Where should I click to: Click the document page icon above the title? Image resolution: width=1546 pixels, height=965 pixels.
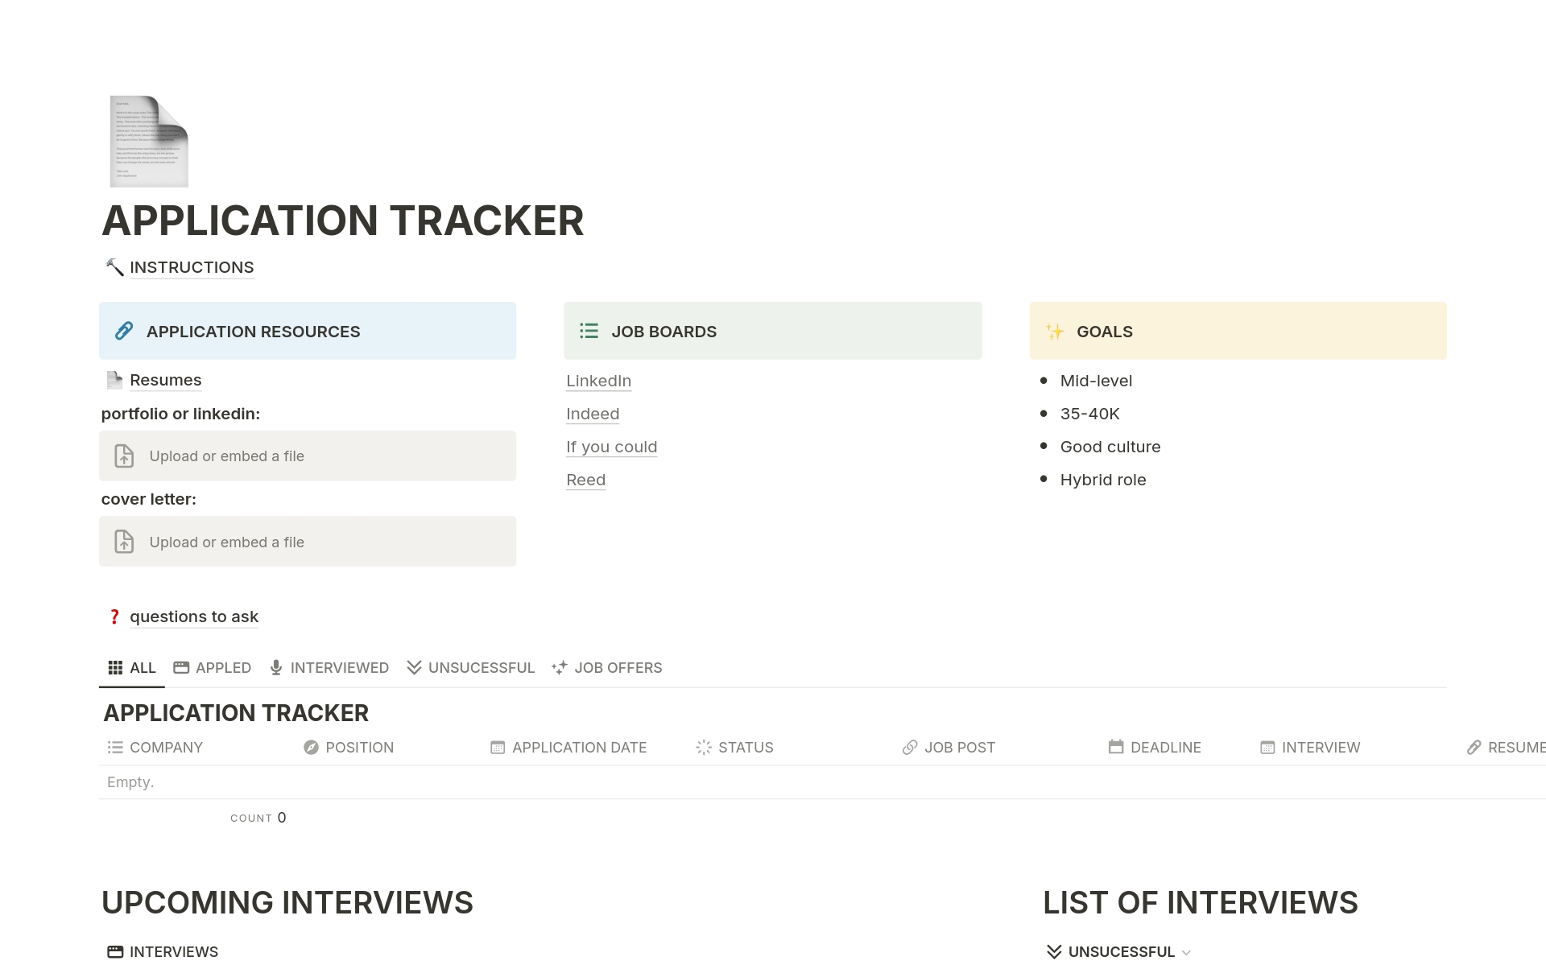[x=148, y=142]
